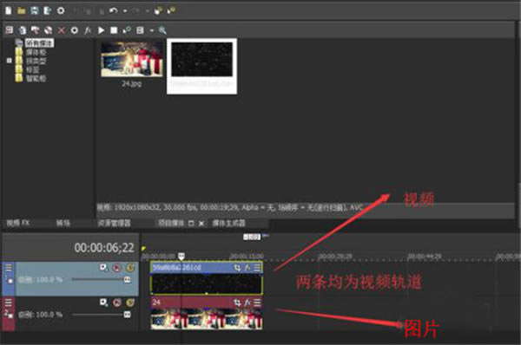Switch to the 视频 FX tab
This screenshot has width=521, height=345.
(x=18, y=223)
